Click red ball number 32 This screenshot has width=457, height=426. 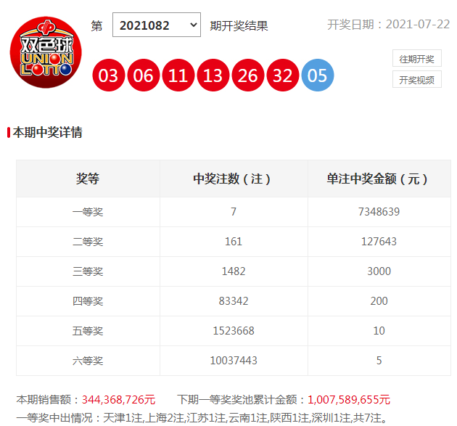(x=283, y=76)
